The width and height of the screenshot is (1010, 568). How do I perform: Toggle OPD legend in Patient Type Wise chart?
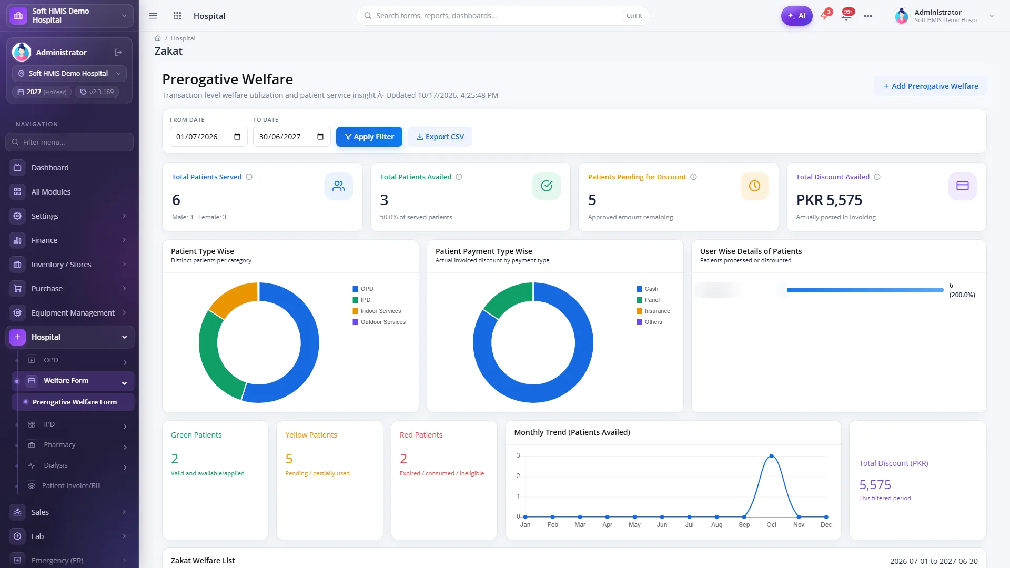[x=363, y=289]
